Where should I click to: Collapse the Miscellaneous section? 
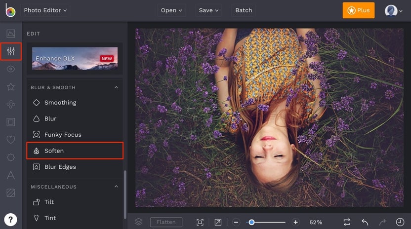point(117,187)
